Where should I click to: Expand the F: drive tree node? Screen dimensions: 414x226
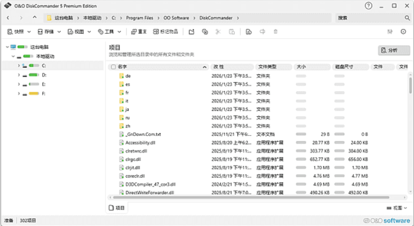(x=19, y=94)
